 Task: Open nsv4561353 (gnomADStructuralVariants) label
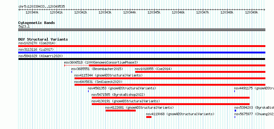pyautogui.click(x=122, y=88)
